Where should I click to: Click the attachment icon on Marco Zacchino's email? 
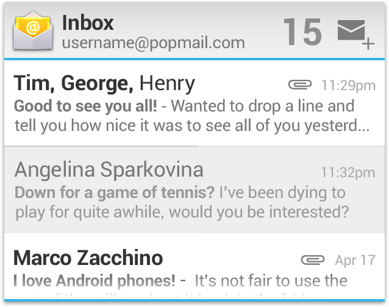click(x=313, y=260)
